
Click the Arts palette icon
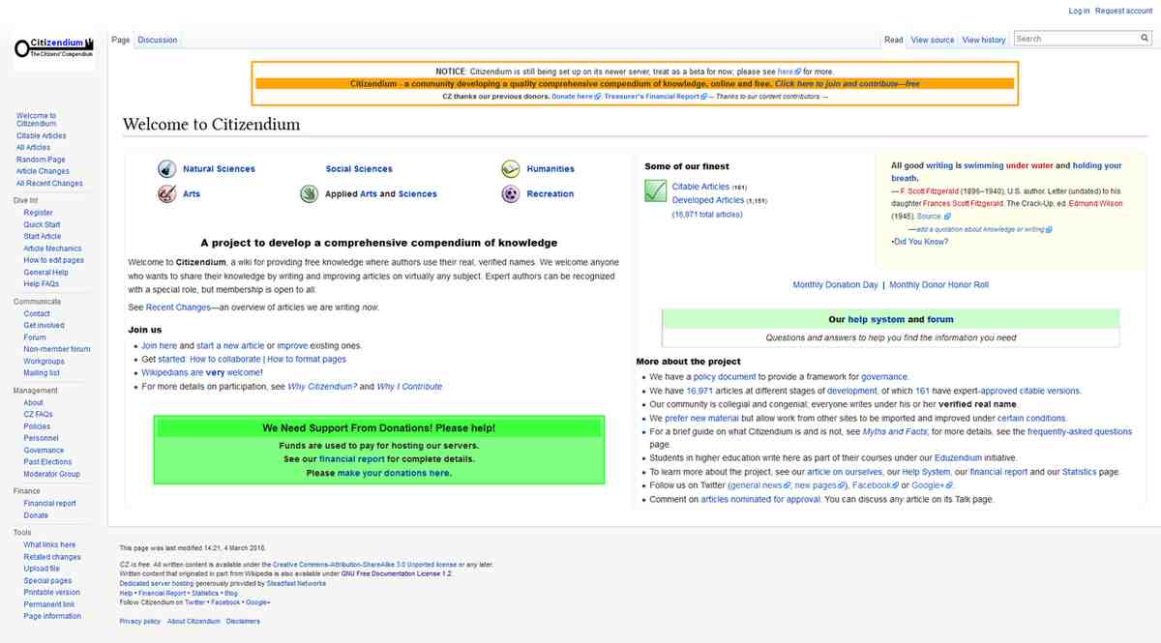[166, 193]
